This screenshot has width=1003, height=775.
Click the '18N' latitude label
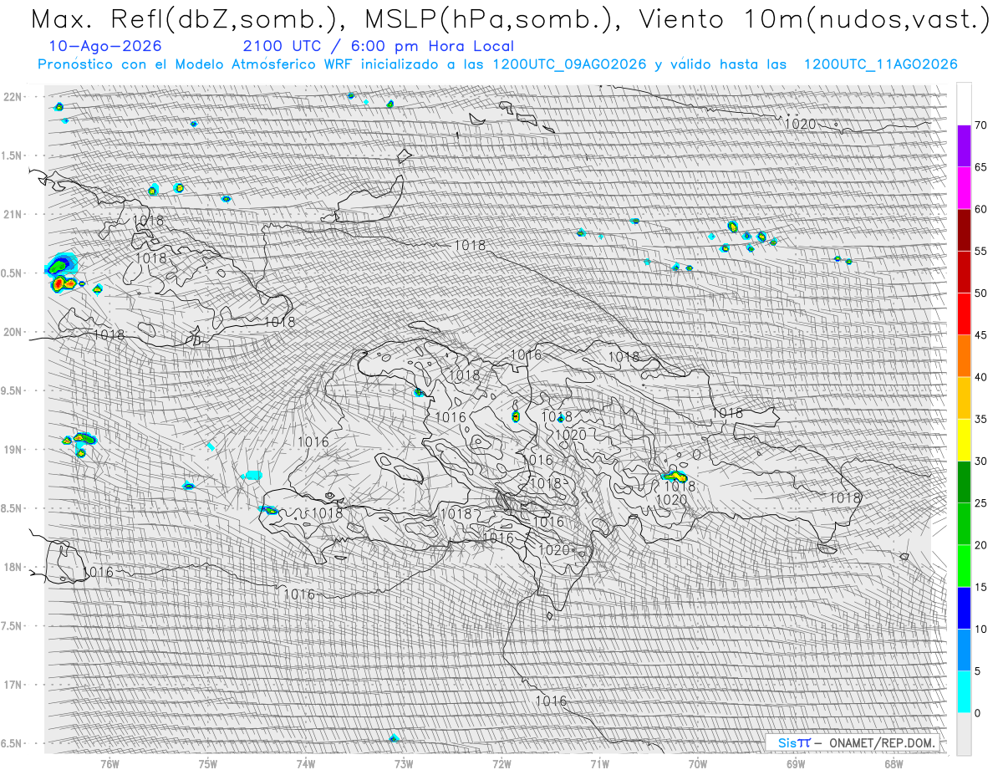click(x=12, y=567)
